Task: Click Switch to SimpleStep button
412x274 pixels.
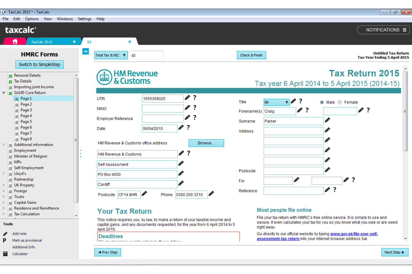Action: tap(40, 64)
